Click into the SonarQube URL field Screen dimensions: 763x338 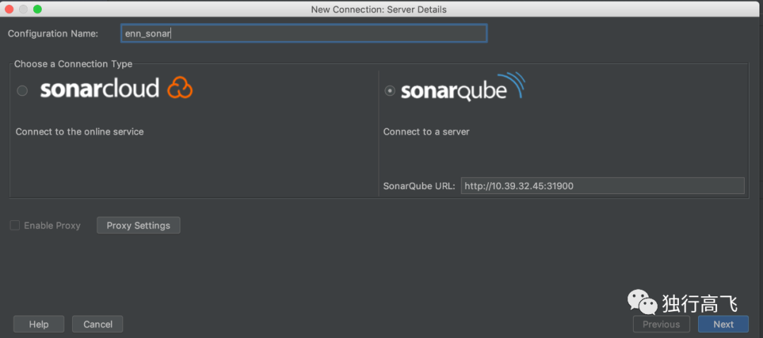[x=603, y=186]
